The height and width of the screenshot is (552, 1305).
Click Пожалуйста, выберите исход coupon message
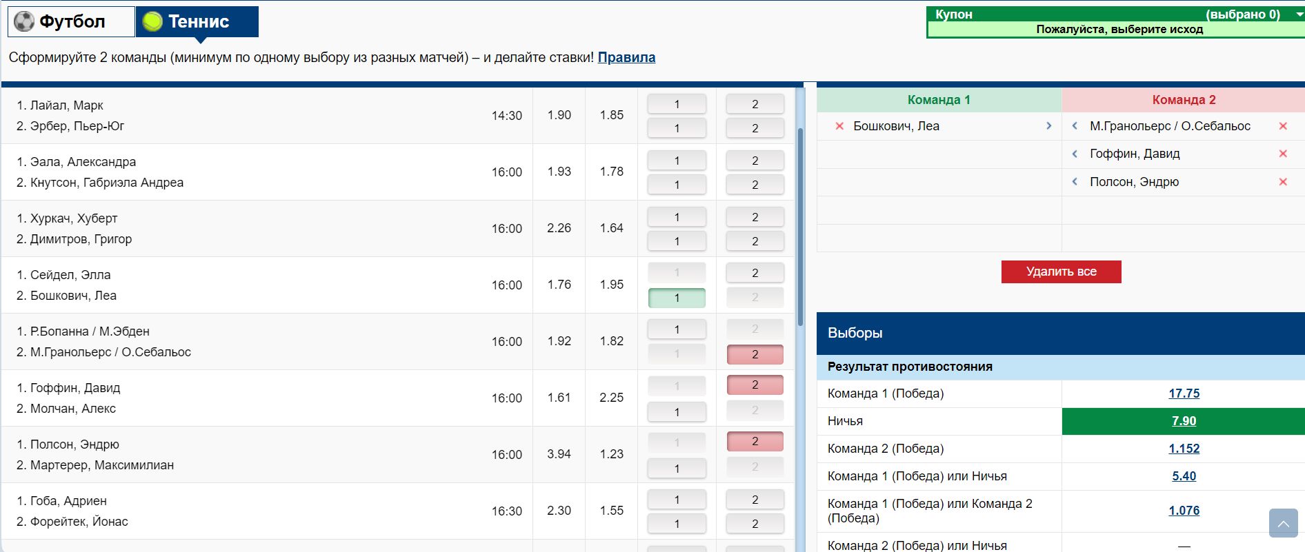point(1119,29)
